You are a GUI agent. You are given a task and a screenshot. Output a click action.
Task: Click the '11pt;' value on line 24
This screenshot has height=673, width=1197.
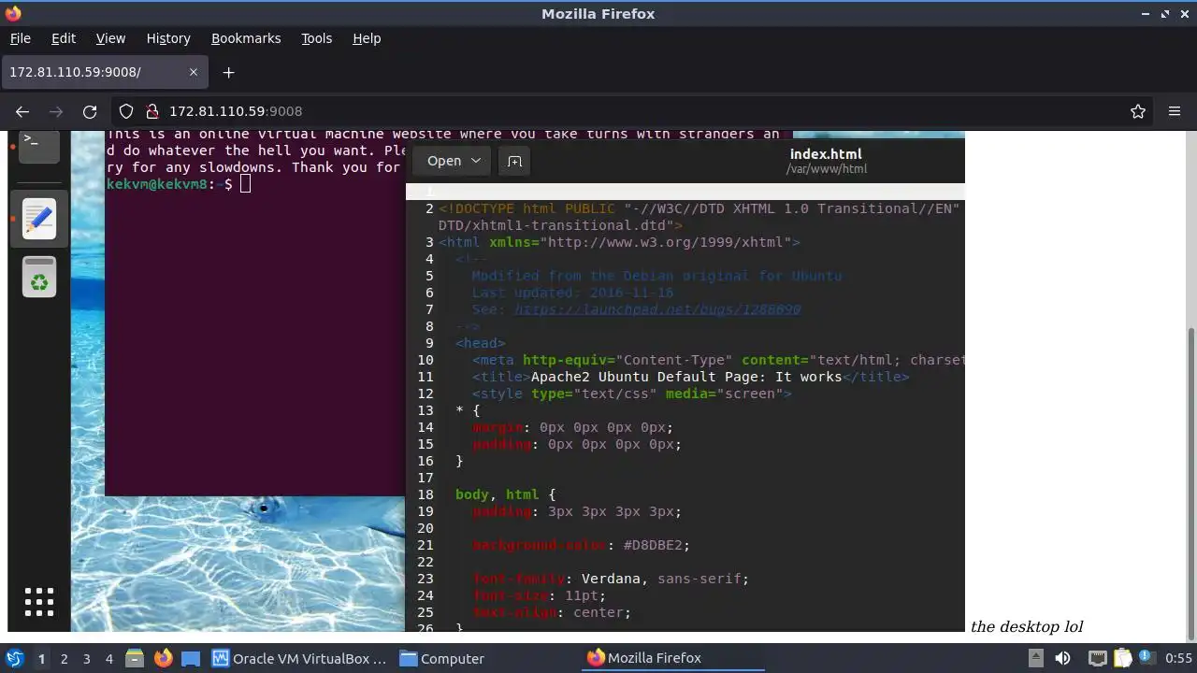pyautogui.click(x=585, y=595)
